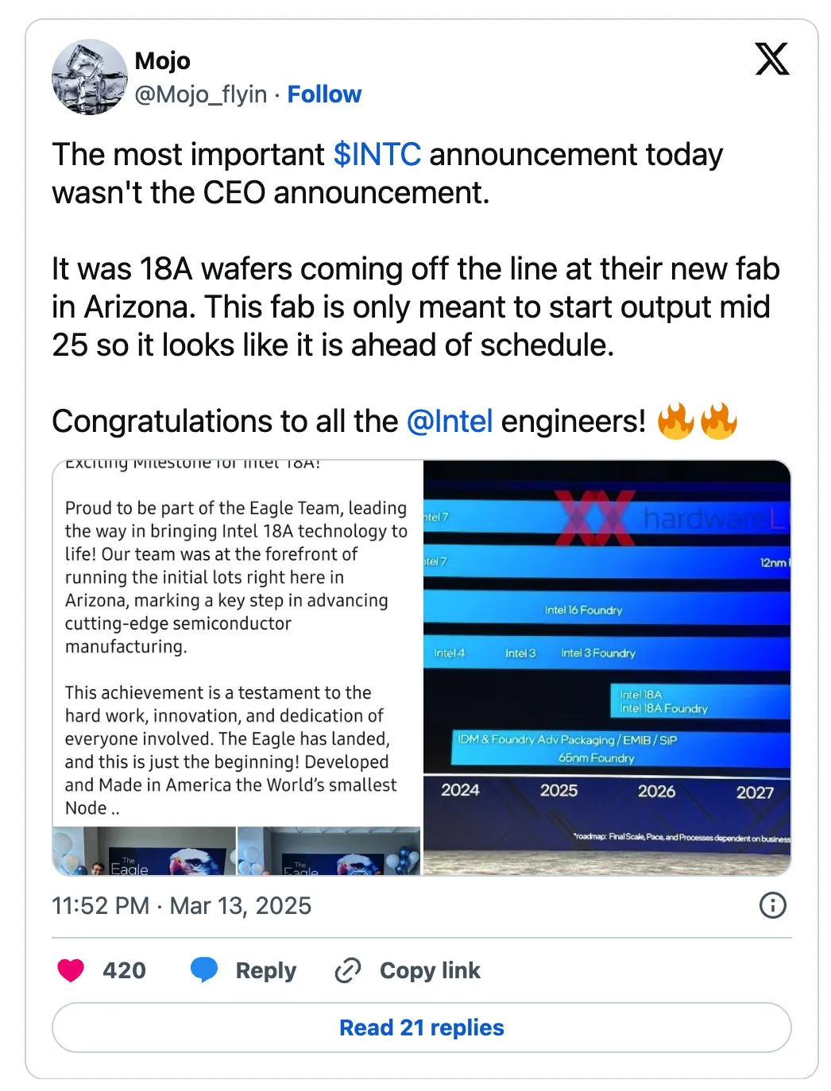Click the @Mojo_flyin handle

[x=201, y=94]
